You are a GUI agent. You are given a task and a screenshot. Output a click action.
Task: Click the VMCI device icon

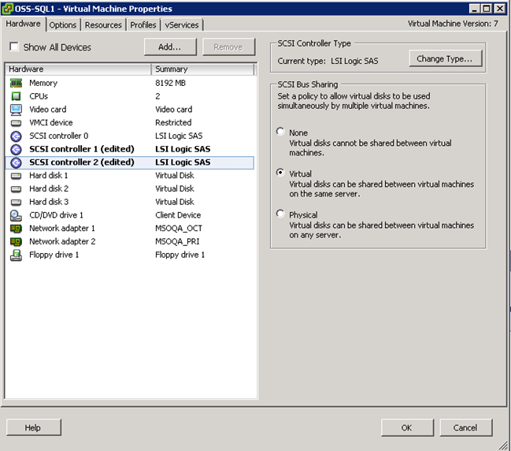[x=16, y=123]
